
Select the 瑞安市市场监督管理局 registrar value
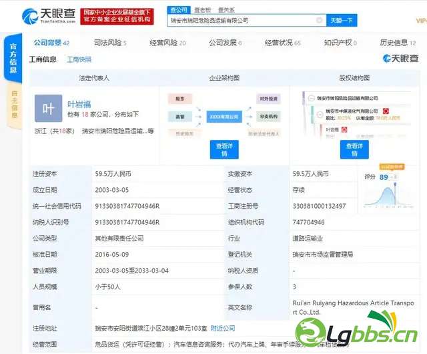[323, 255]
